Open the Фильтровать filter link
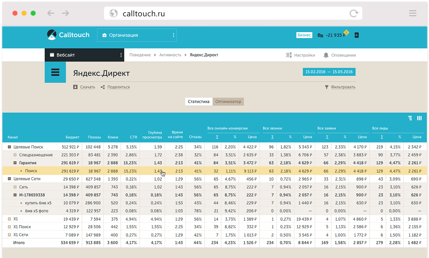This screenshot has height=258, width=429. tap(343, 87)
